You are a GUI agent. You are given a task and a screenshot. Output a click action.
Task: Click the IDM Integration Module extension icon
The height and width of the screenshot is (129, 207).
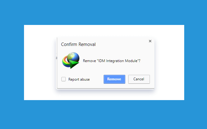(71, 61)
